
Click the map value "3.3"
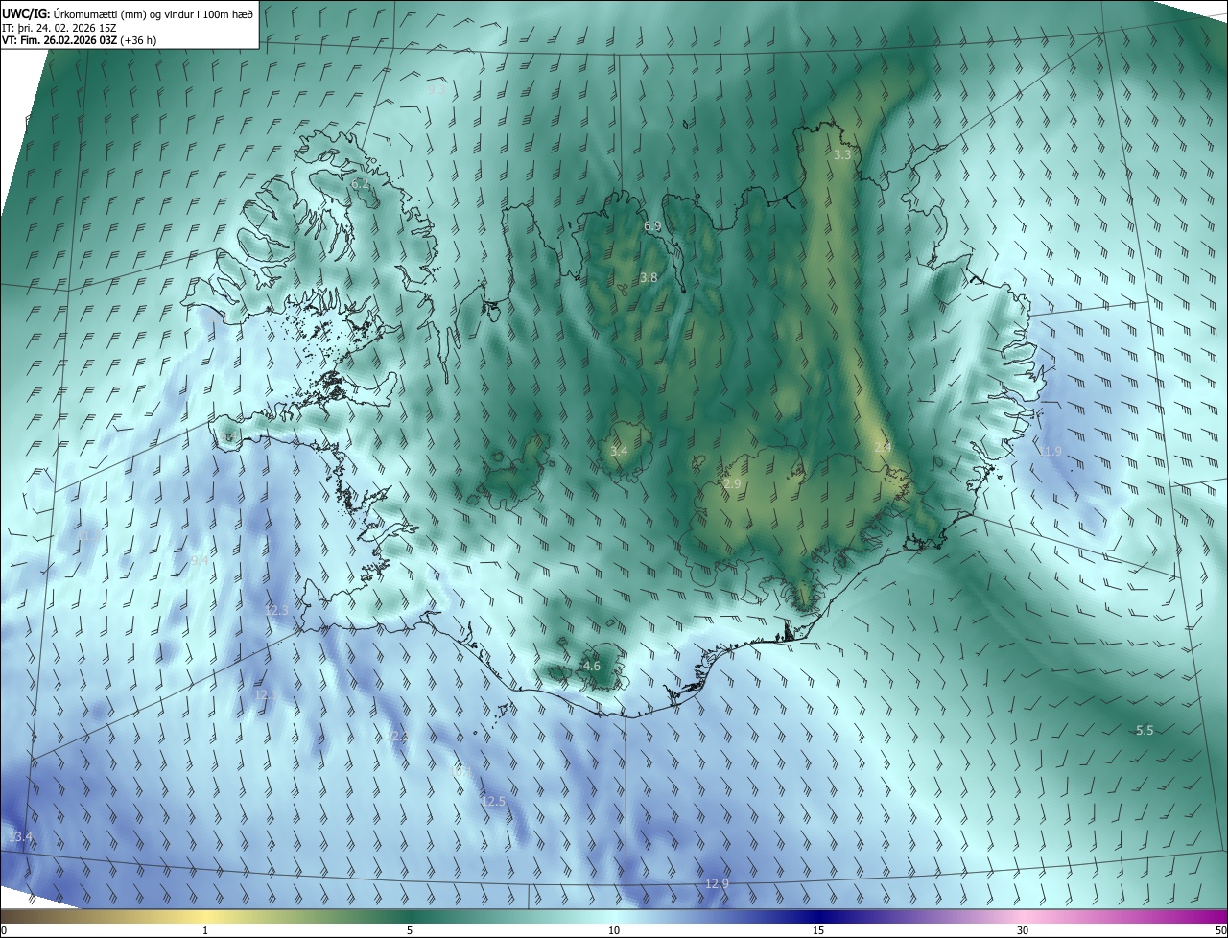[x=842, y=154]
